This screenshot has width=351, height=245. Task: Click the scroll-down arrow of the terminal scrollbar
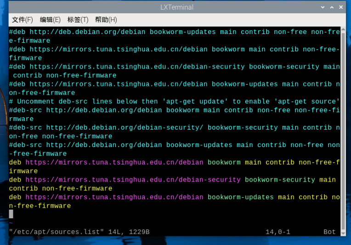pyautogui.click(x=343, y=234)
